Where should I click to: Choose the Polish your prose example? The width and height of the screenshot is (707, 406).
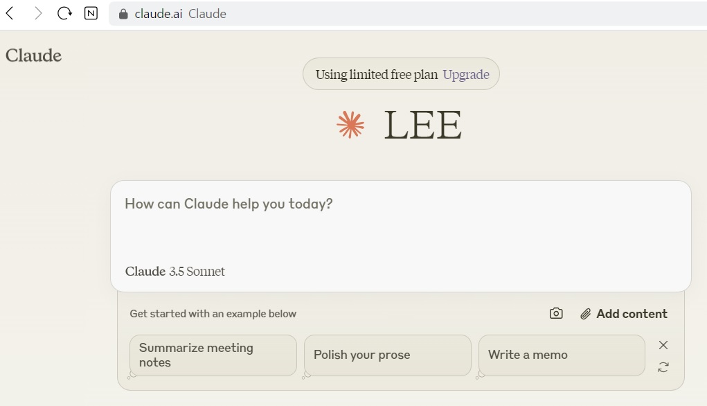pos(387,355)
